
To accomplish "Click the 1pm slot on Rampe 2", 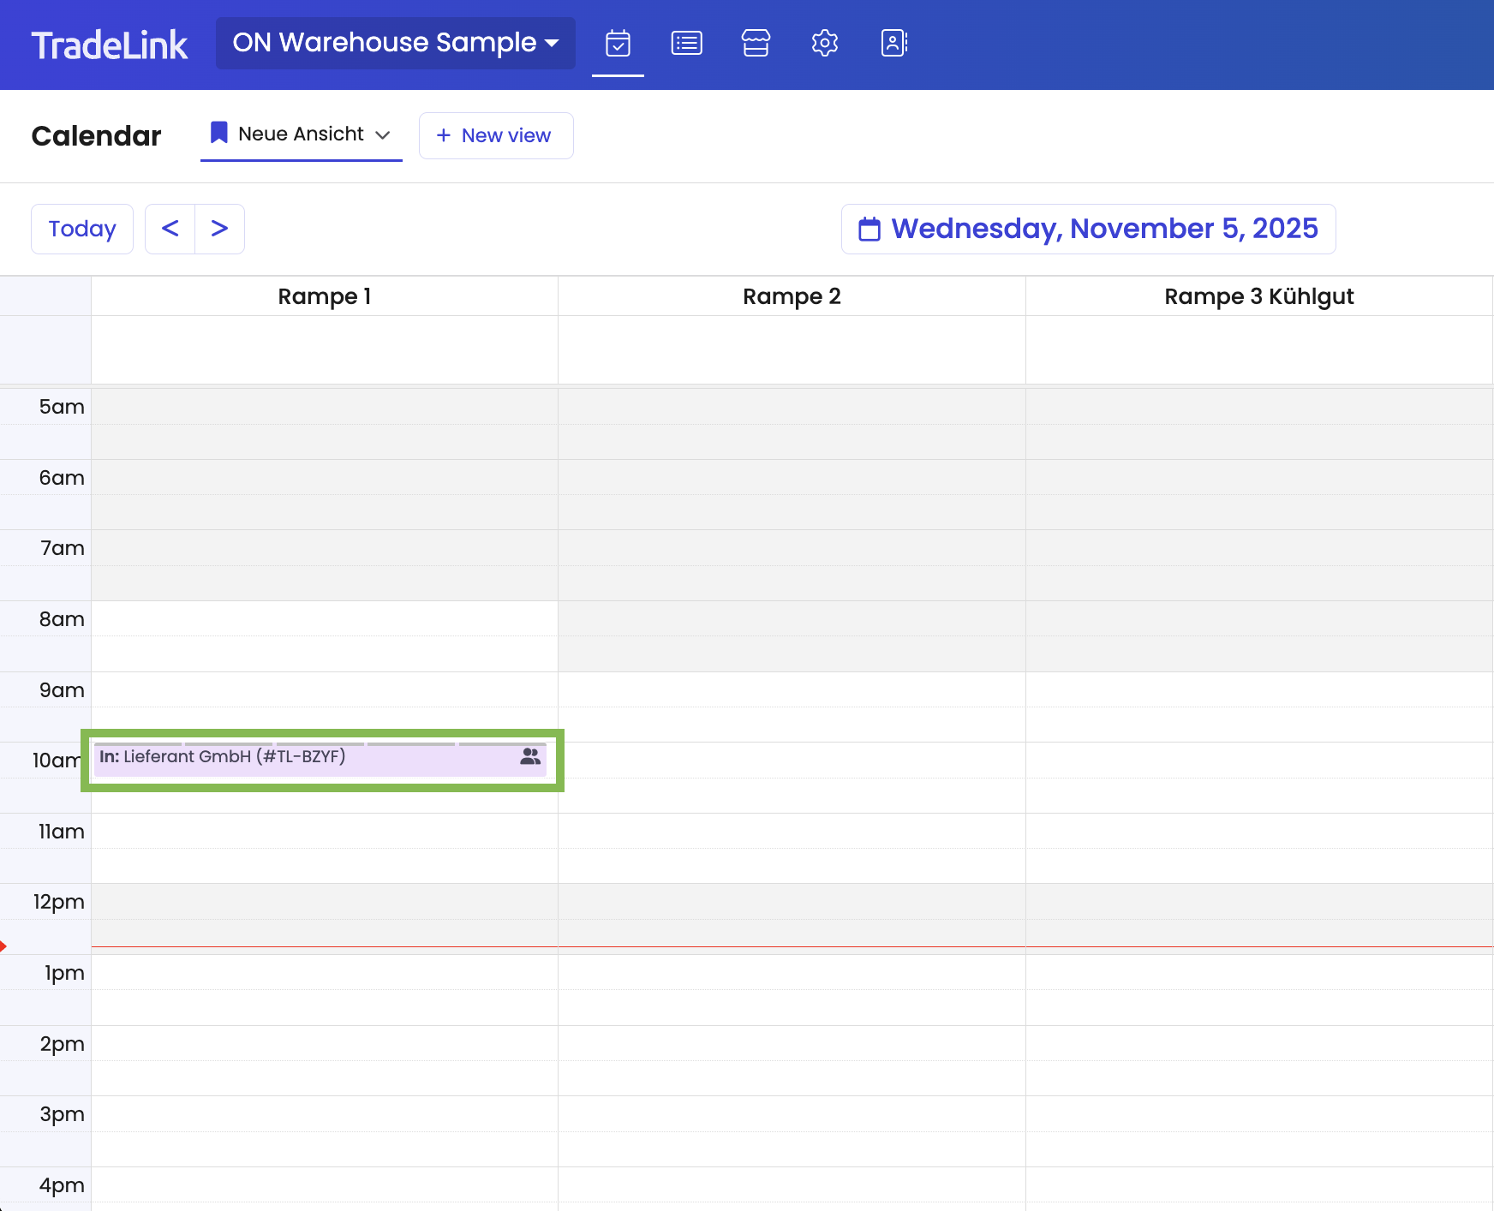I will (x=791, y=973).
